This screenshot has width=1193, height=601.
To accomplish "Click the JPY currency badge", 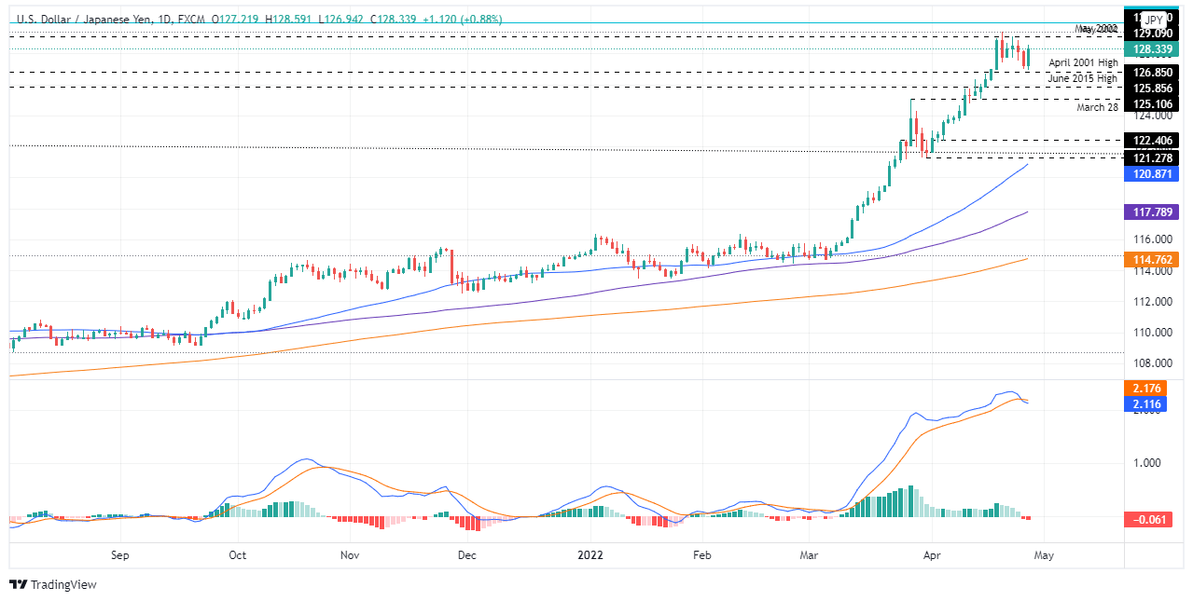I will [x=1154, y=20].
